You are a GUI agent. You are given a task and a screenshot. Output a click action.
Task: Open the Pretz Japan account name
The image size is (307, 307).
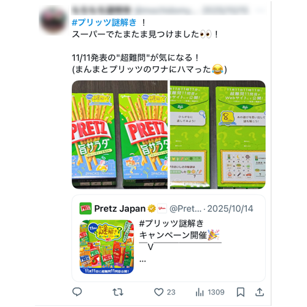click(120, 209)
